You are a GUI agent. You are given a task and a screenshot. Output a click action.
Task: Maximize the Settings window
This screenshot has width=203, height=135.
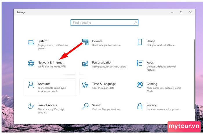point(181,12)
